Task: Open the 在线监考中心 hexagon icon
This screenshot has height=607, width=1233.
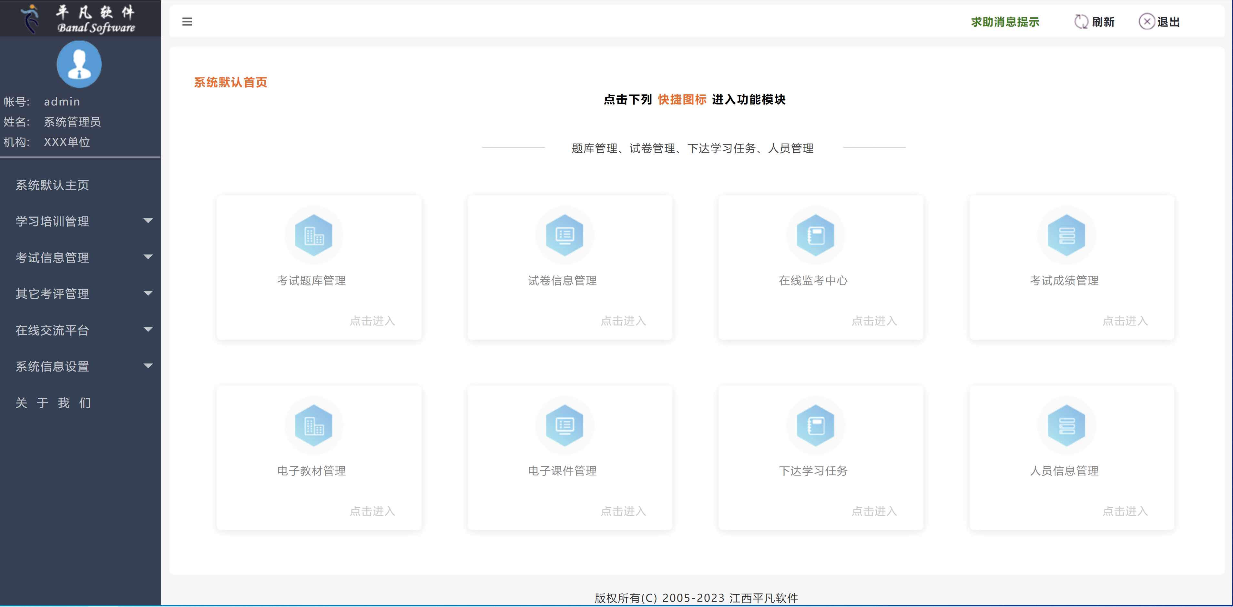Action: pos(816,235)
